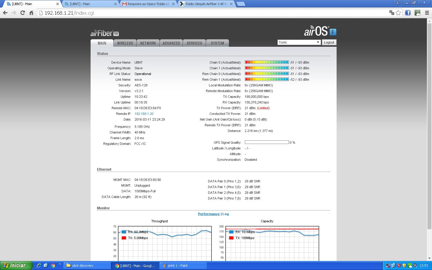432x270 pixels.
Task: Open a new browser tab
Action: tap(241, 4)
